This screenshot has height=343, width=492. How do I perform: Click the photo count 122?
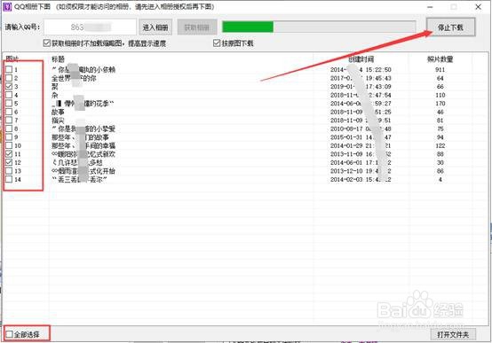tap(440, 145)
